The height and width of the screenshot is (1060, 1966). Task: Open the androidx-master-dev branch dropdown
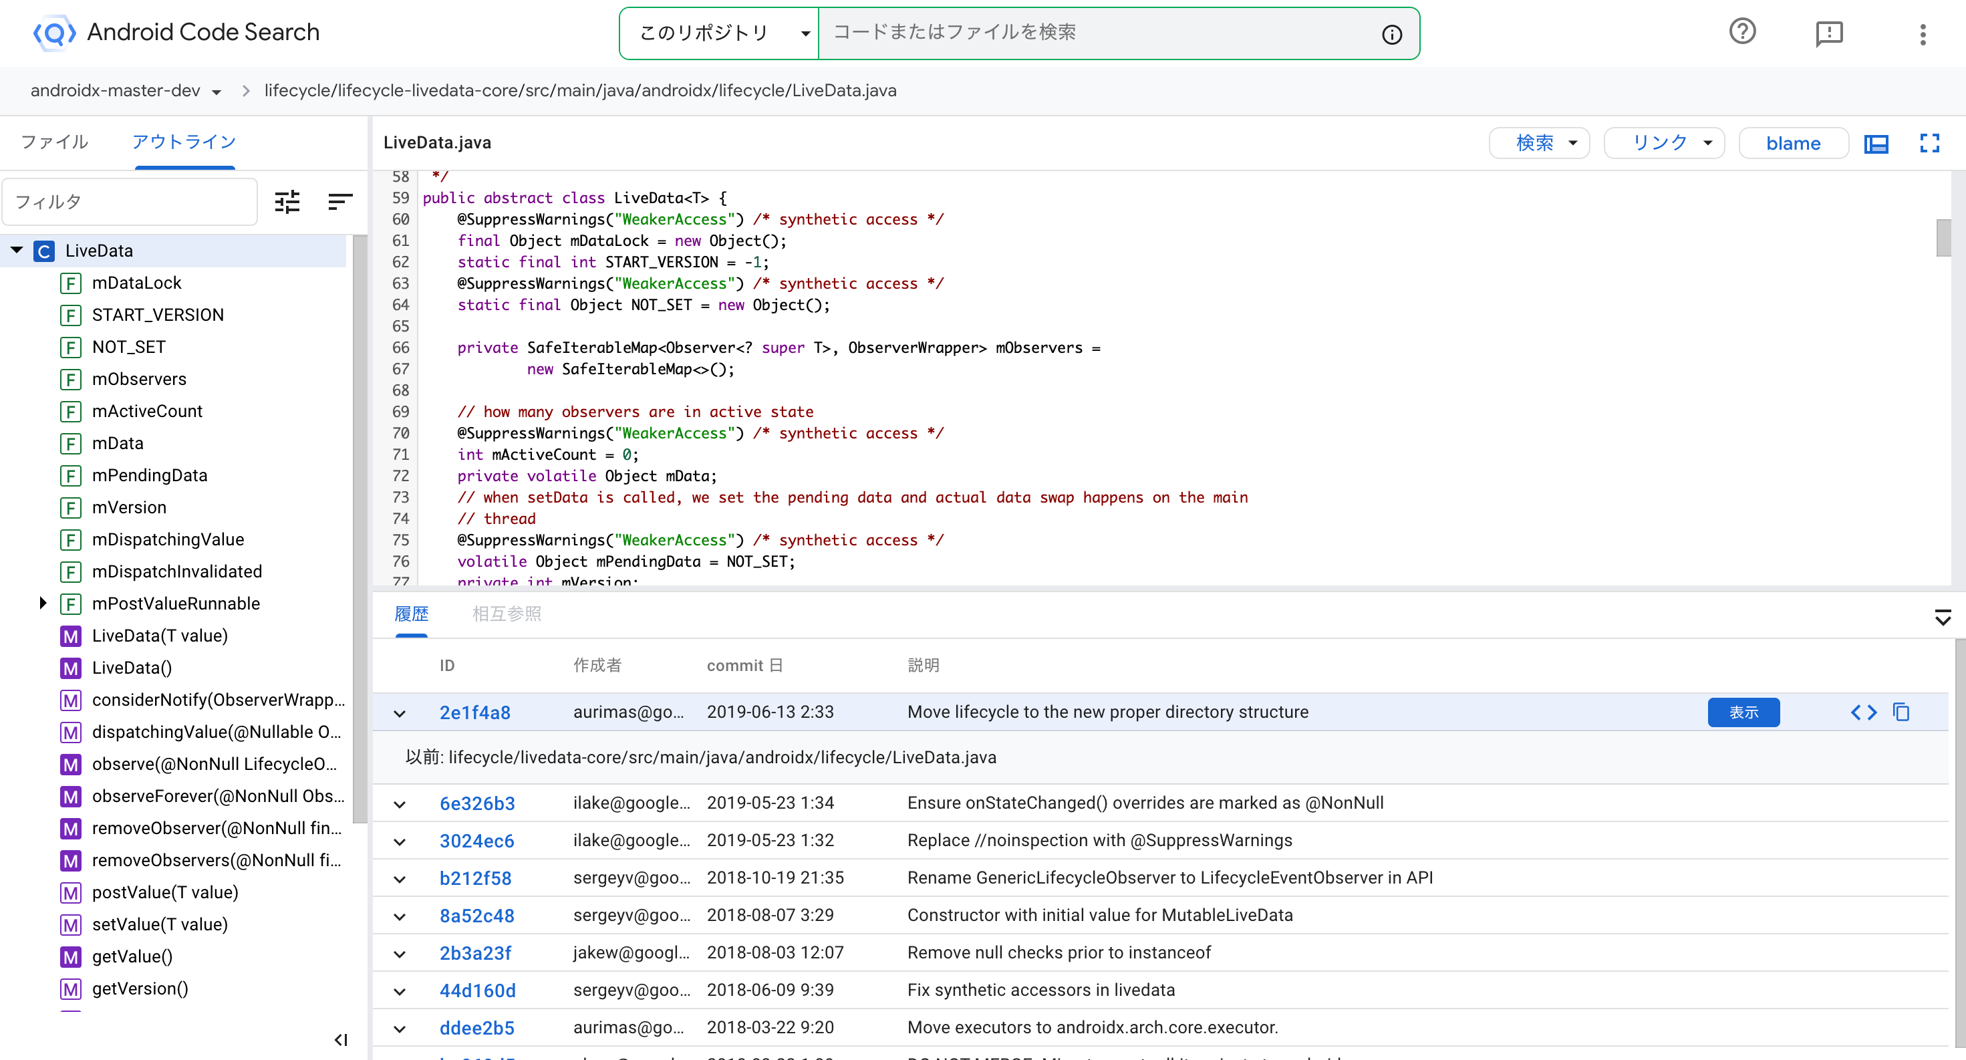click(x=126, y=91)
